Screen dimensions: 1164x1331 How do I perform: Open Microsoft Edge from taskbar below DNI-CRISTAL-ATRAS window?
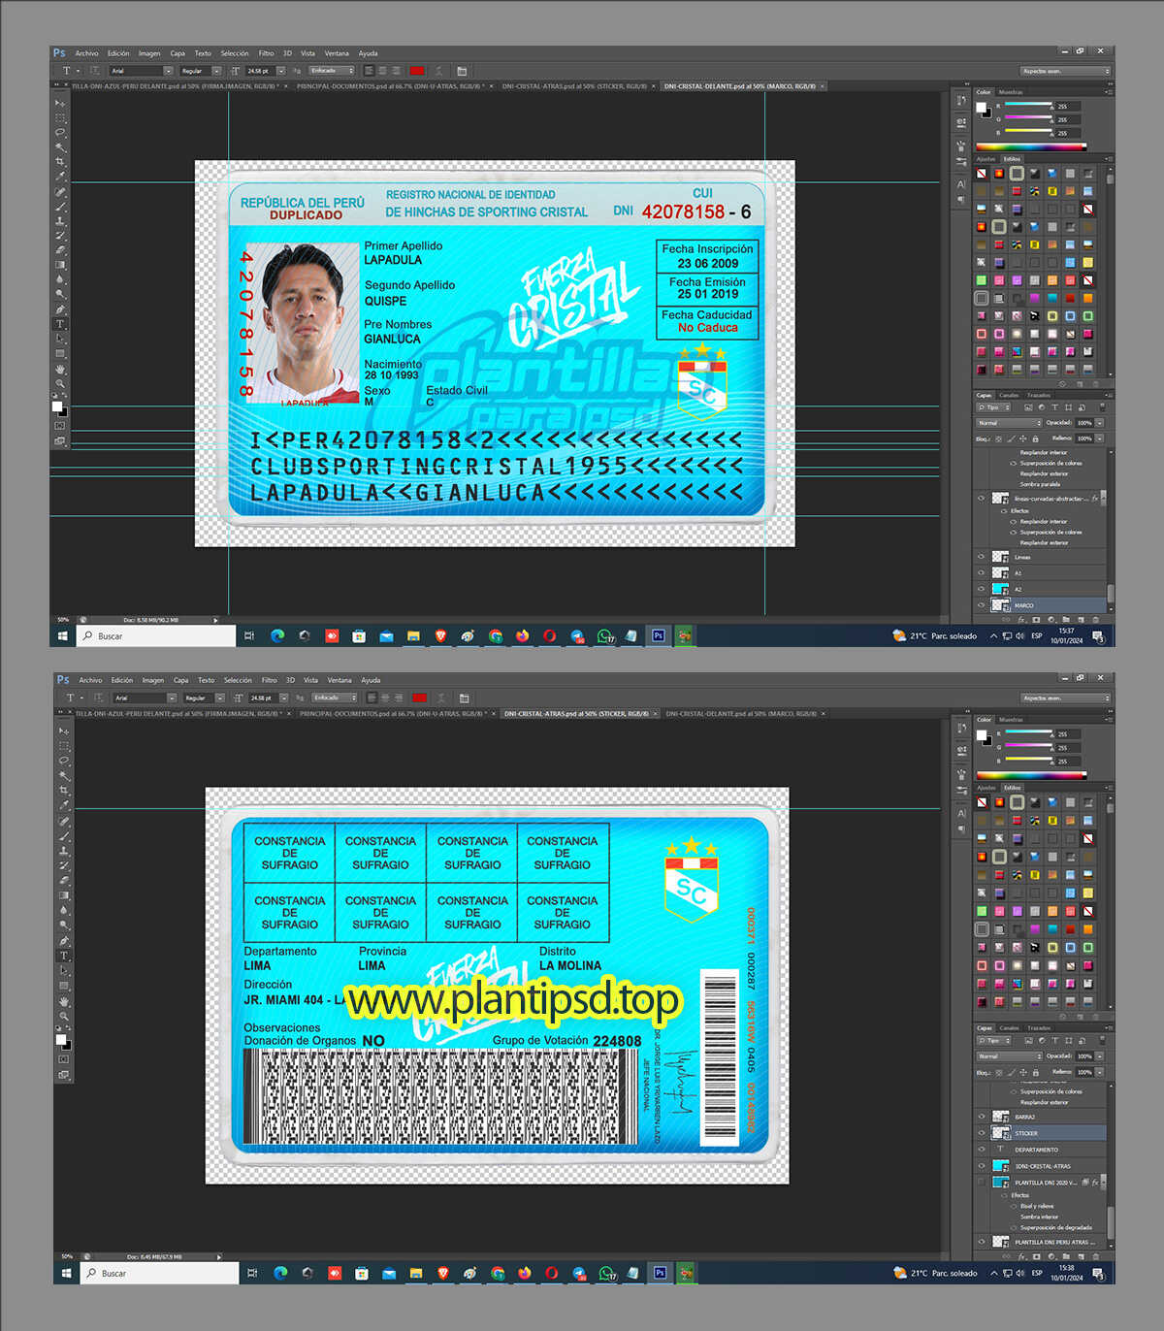click(280, 1273)
